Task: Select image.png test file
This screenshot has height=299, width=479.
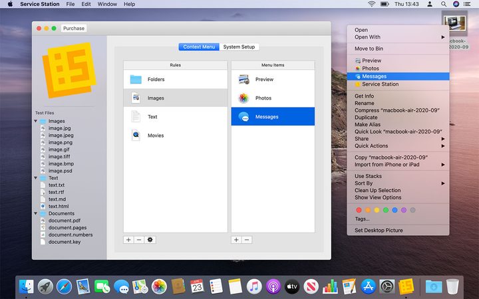Action: (x=60, y=142)
